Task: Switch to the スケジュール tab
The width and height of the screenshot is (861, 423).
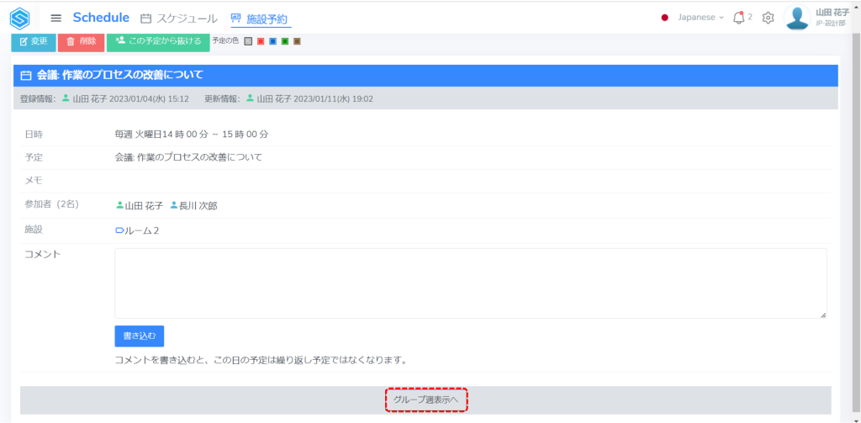Action: pos(178,19)
